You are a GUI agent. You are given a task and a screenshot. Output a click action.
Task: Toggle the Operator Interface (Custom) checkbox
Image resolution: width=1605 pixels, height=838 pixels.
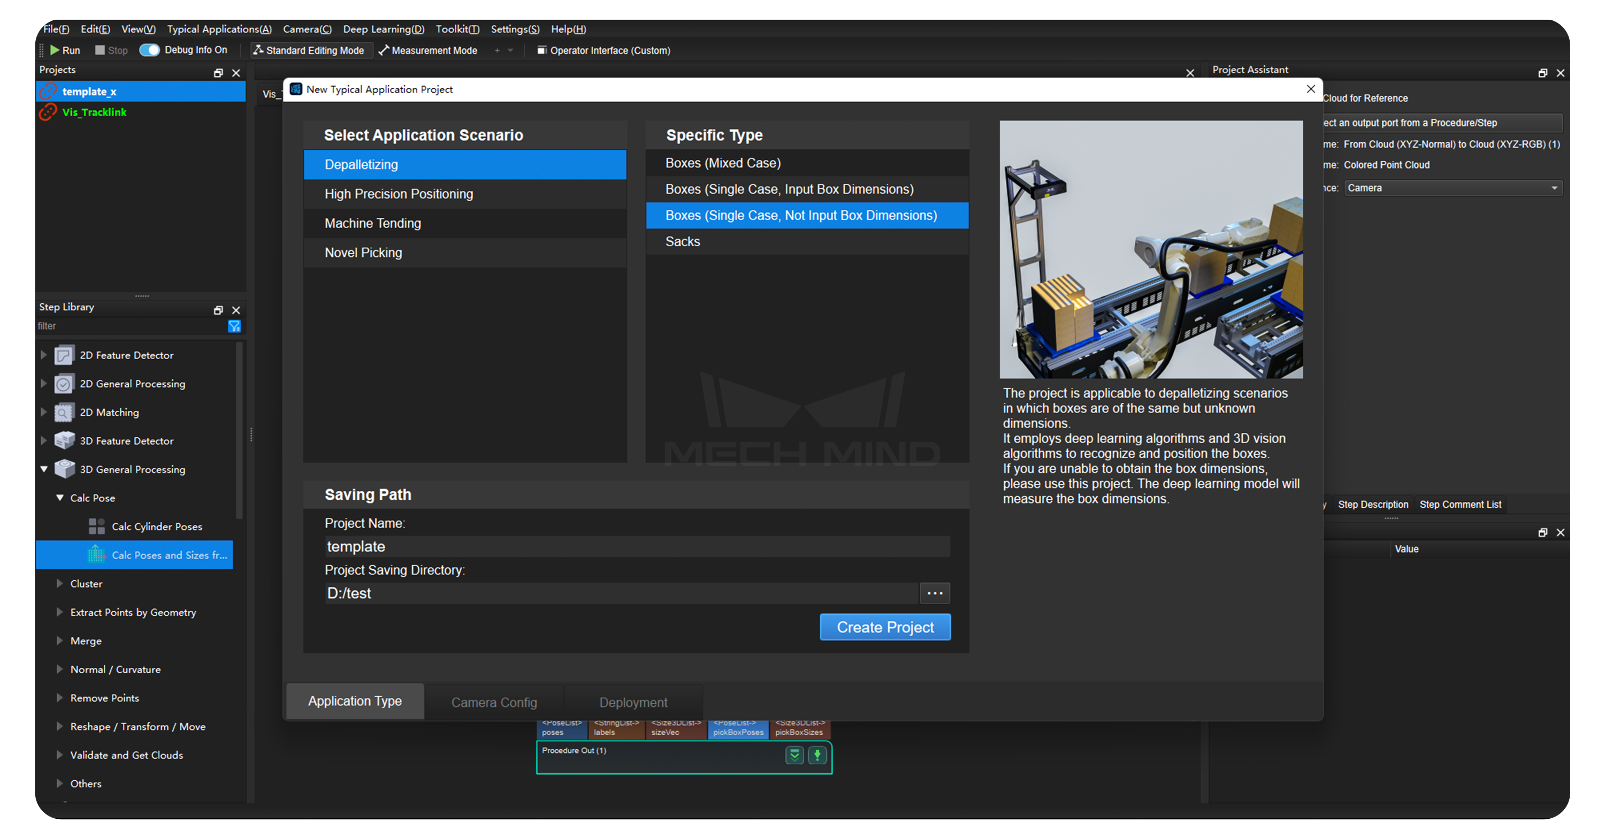pos(541,50)
